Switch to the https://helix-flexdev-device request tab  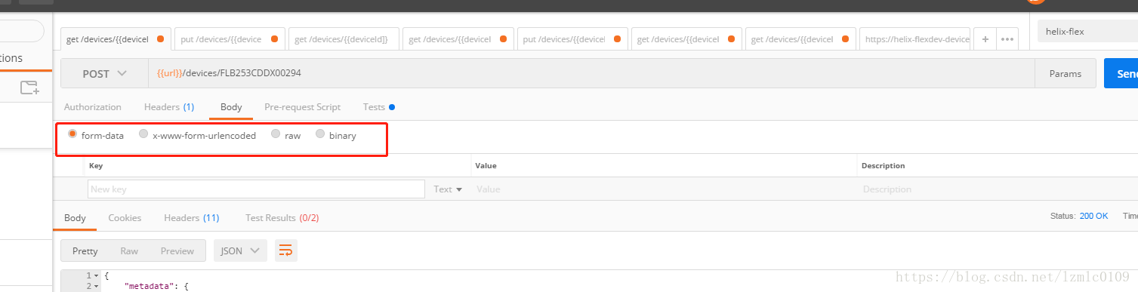(x=915, y=39)
